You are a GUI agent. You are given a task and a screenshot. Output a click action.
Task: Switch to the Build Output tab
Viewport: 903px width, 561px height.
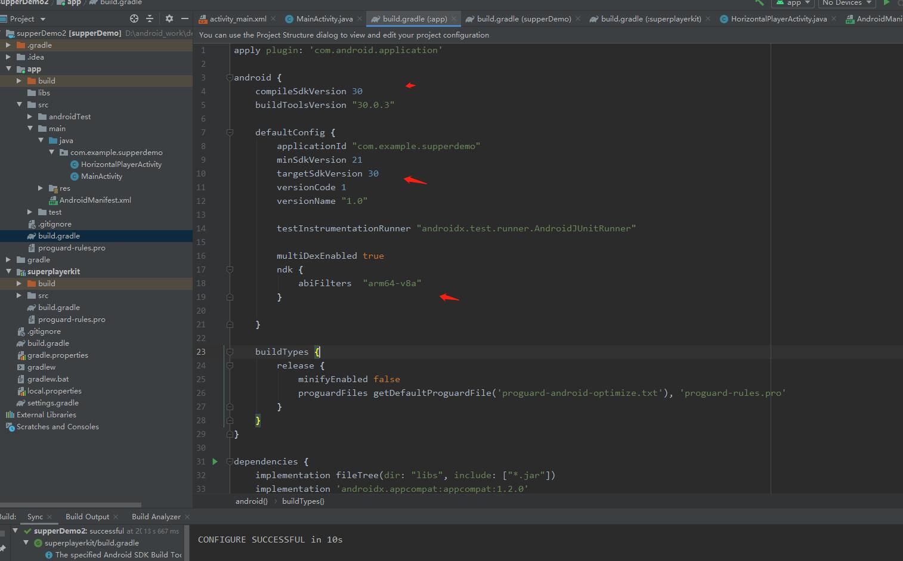pos(87,516)
